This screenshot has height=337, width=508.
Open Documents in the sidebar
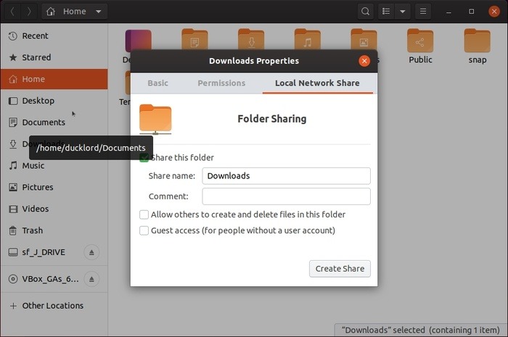pos(54,122)
